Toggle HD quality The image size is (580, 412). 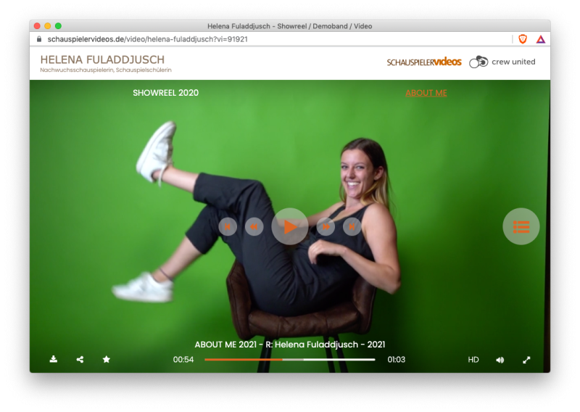(473, 360)
